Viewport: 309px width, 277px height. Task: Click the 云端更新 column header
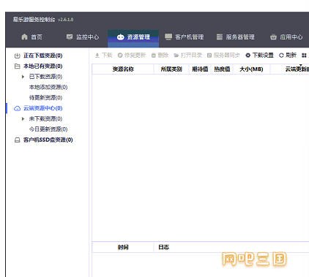click(290, 69)
